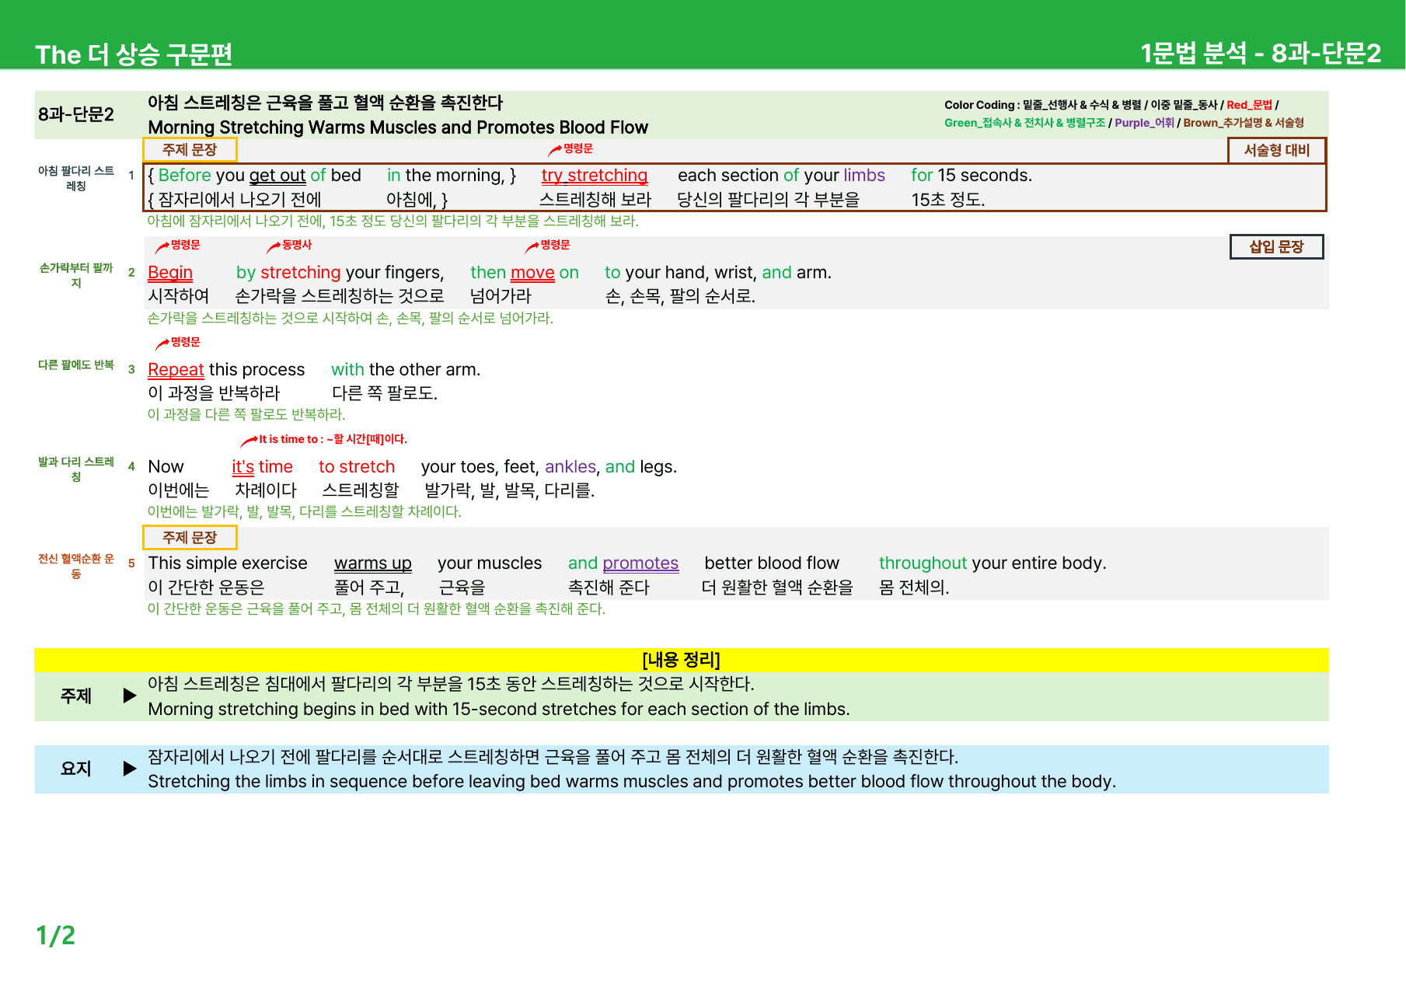Click the '삽입 문장' box
The width and height of the screenshot is (1406, 994).
point(1276,246)
